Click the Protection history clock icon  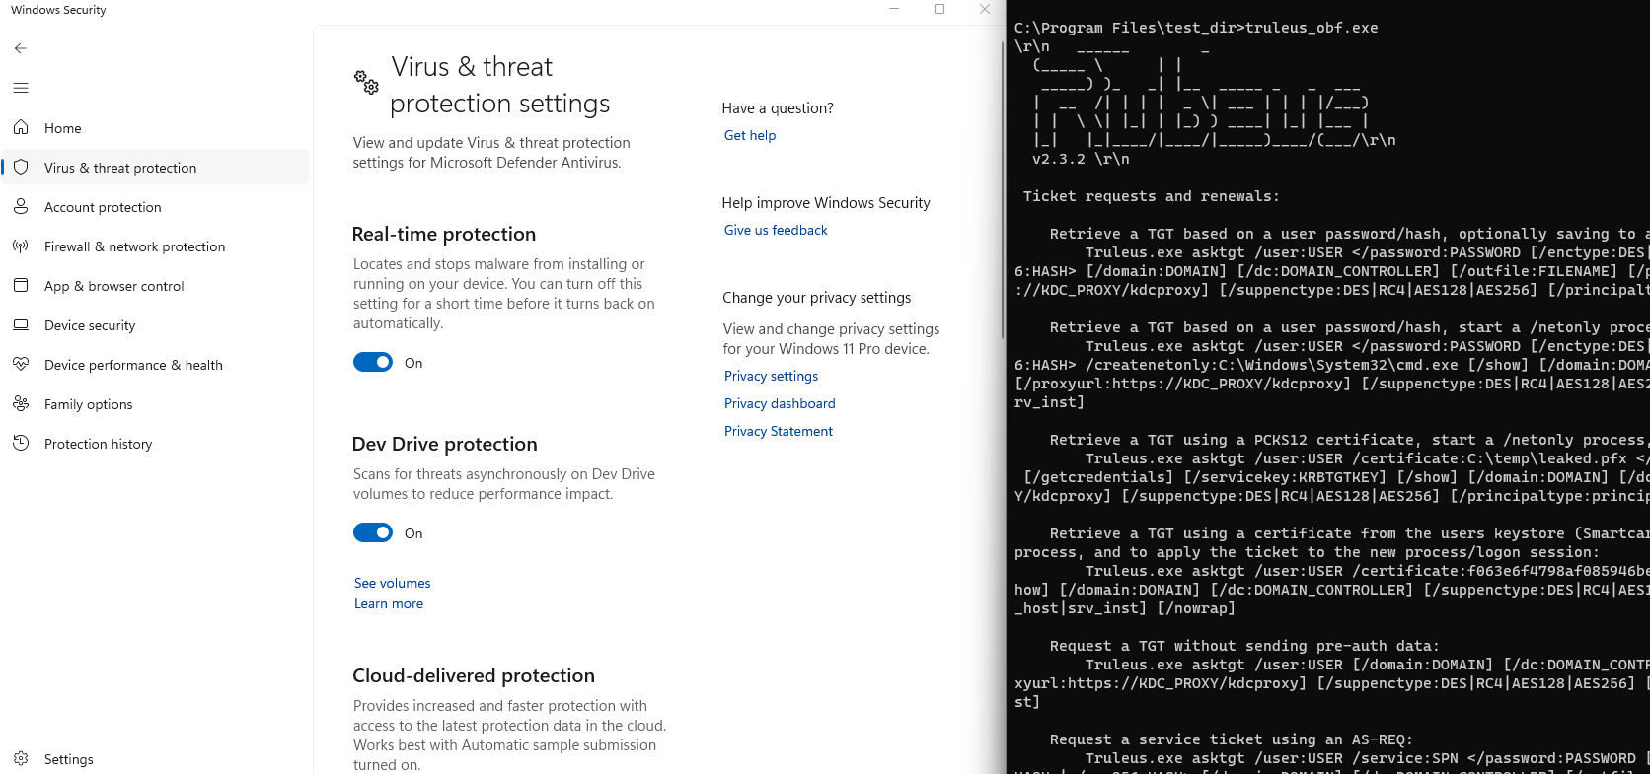21,443
